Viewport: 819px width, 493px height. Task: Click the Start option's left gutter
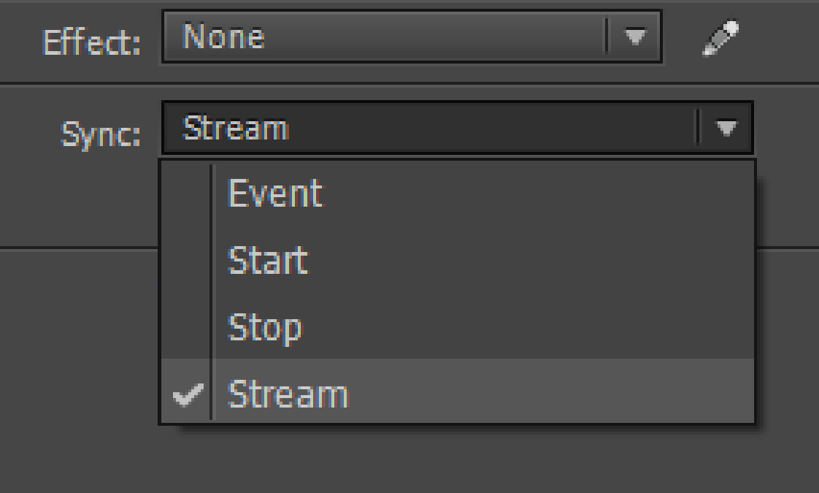187,261
